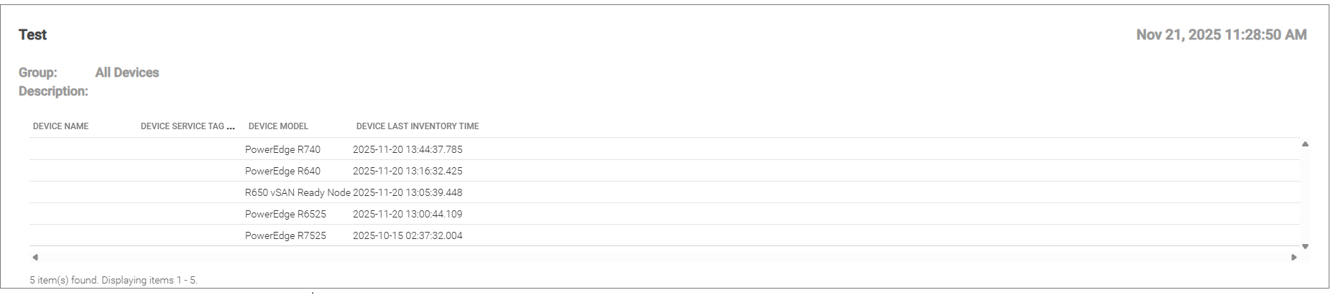Viewport: 1333px width, 295px height.
Task: Click the report date Nov 21, 2025
Action: coord(1221,34)
